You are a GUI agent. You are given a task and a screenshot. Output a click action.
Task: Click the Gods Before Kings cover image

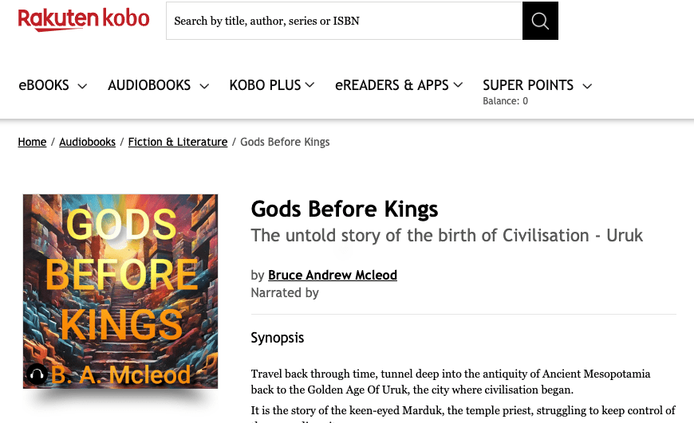point(120,291)
